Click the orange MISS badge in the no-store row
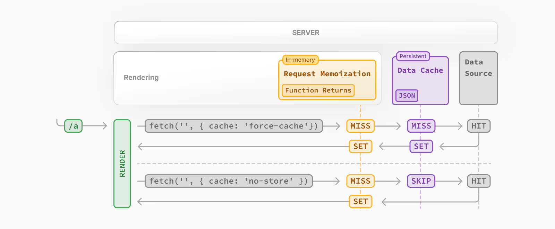 coord(360,181)
